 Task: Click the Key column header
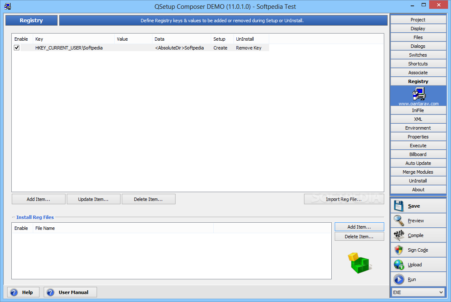[x=73, y=39]
